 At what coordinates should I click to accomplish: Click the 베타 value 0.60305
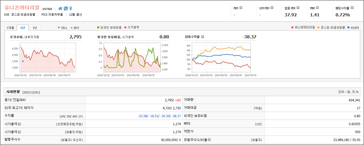click(x=354, y=124)
